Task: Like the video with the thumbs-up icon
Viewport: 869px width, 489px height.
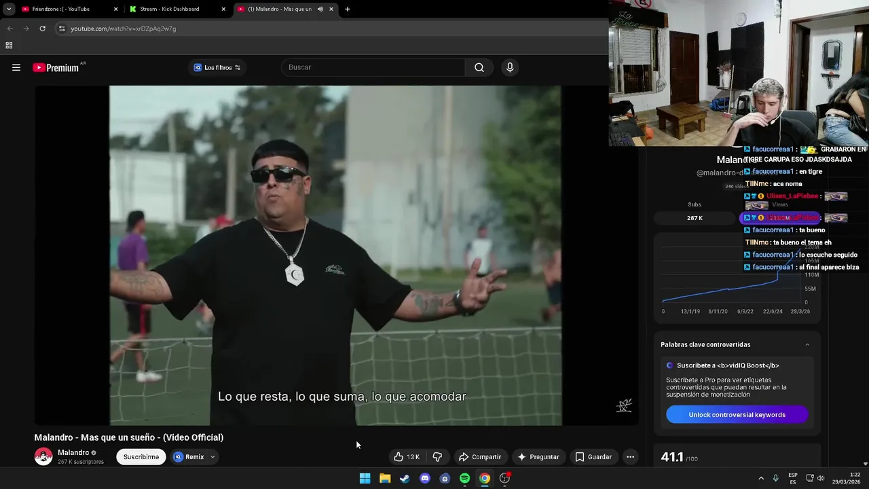Action: 399,457
